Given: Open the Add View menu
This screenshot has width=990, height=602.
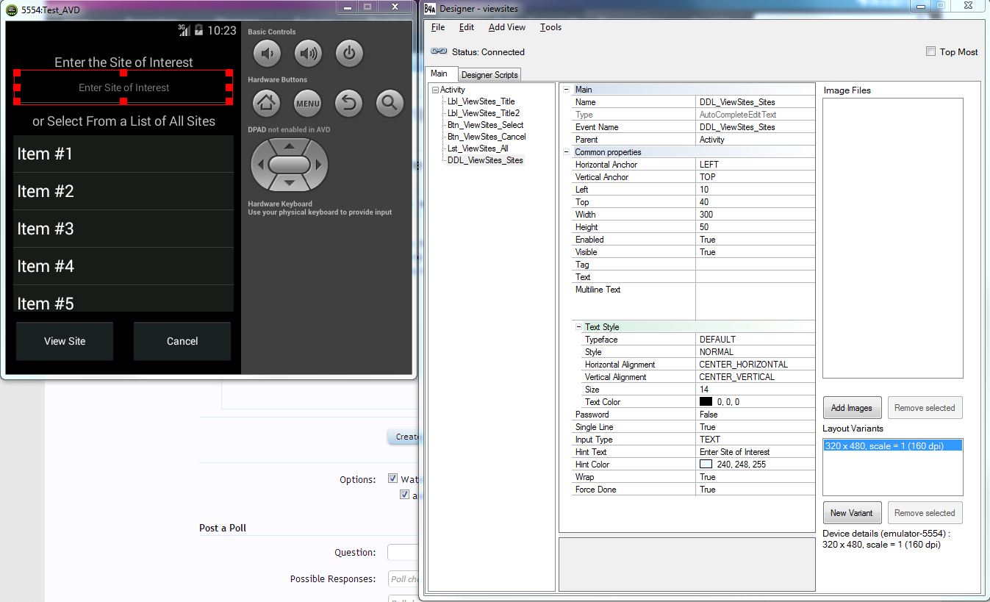Looking at the screenshot, I should (506, 27).
